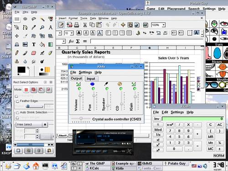Click the Inv button in KCalc

coord(157,119)
